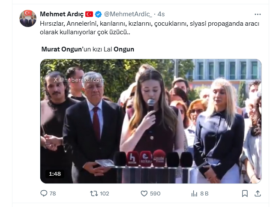This screenshot has height=207, width=270.
Task: Open the three-dot more options menu
Action: click(257, 14)
